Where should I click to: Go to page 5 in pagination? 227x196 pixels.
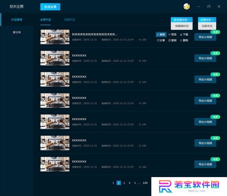pos(135,183)
